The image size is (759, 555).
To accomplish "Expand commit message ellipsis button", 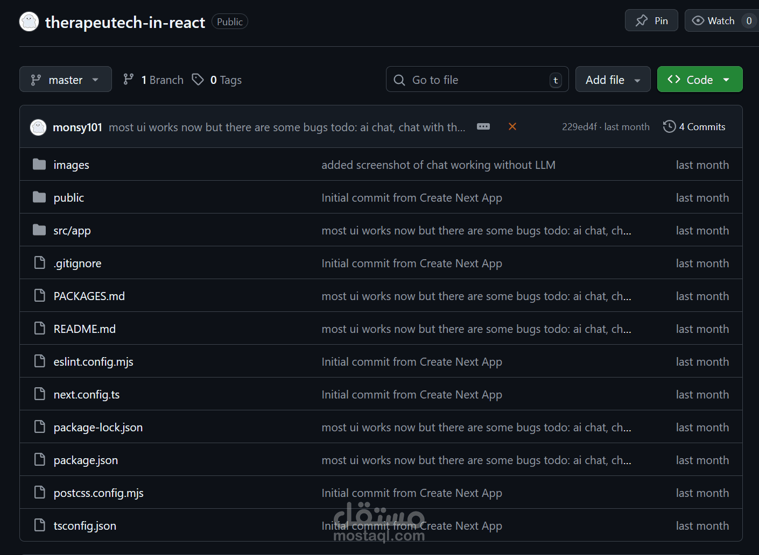I will pyautogui.click(x=483, y=126).
